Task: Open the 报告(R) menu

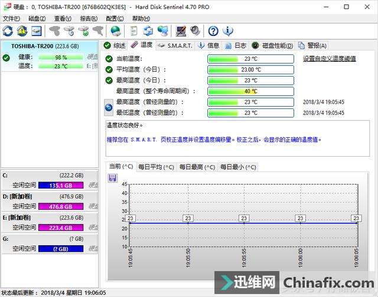Action: point(89,18)
